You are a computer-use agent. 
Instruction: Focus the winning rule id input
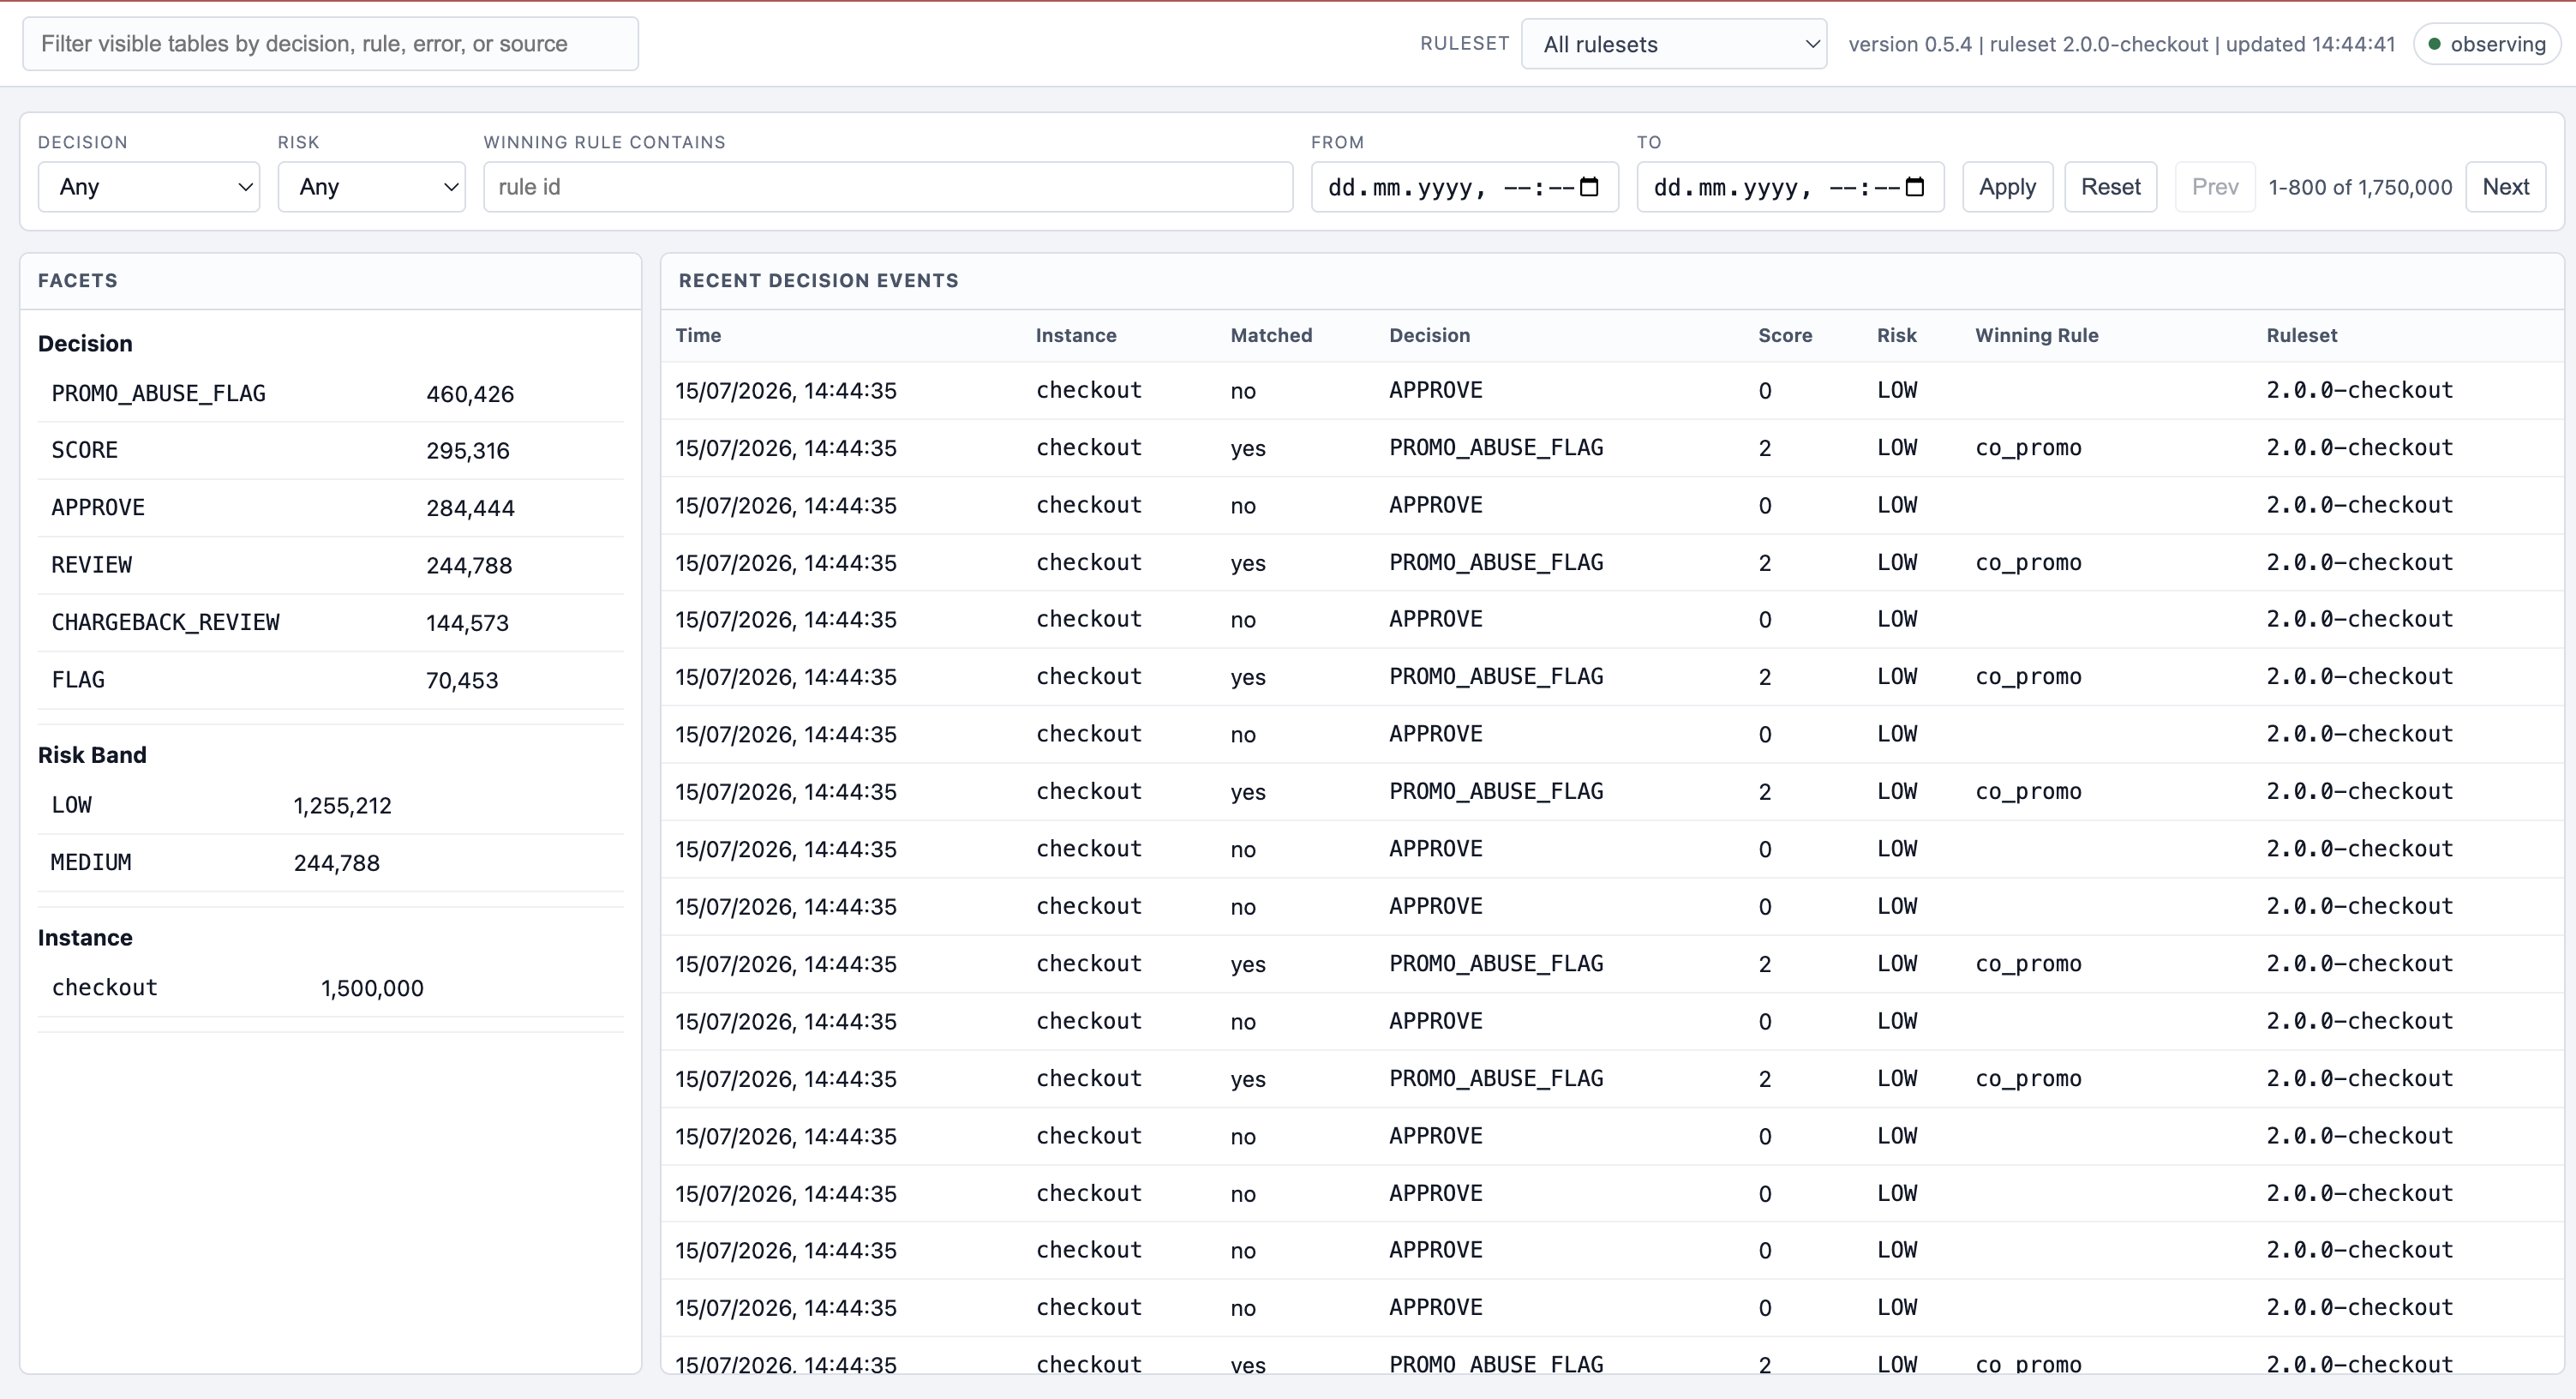point(888,187)
